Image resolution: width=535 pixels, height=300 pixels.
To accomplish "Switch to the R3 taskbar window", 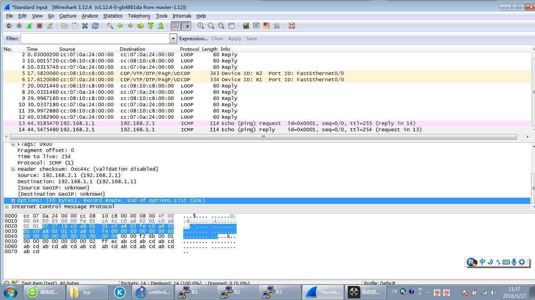I will [279, 292].
